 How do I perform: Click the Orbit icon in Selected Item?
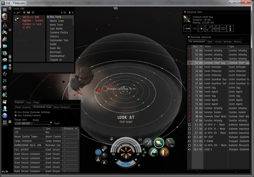[202, 29]
